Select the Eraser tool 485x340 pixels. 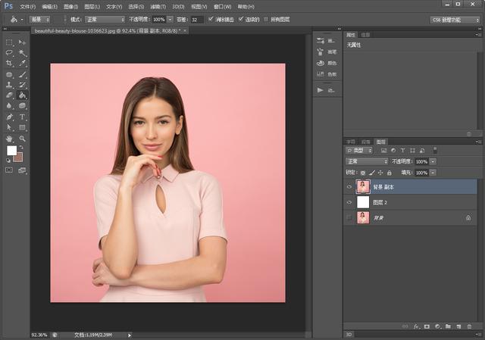9,95
